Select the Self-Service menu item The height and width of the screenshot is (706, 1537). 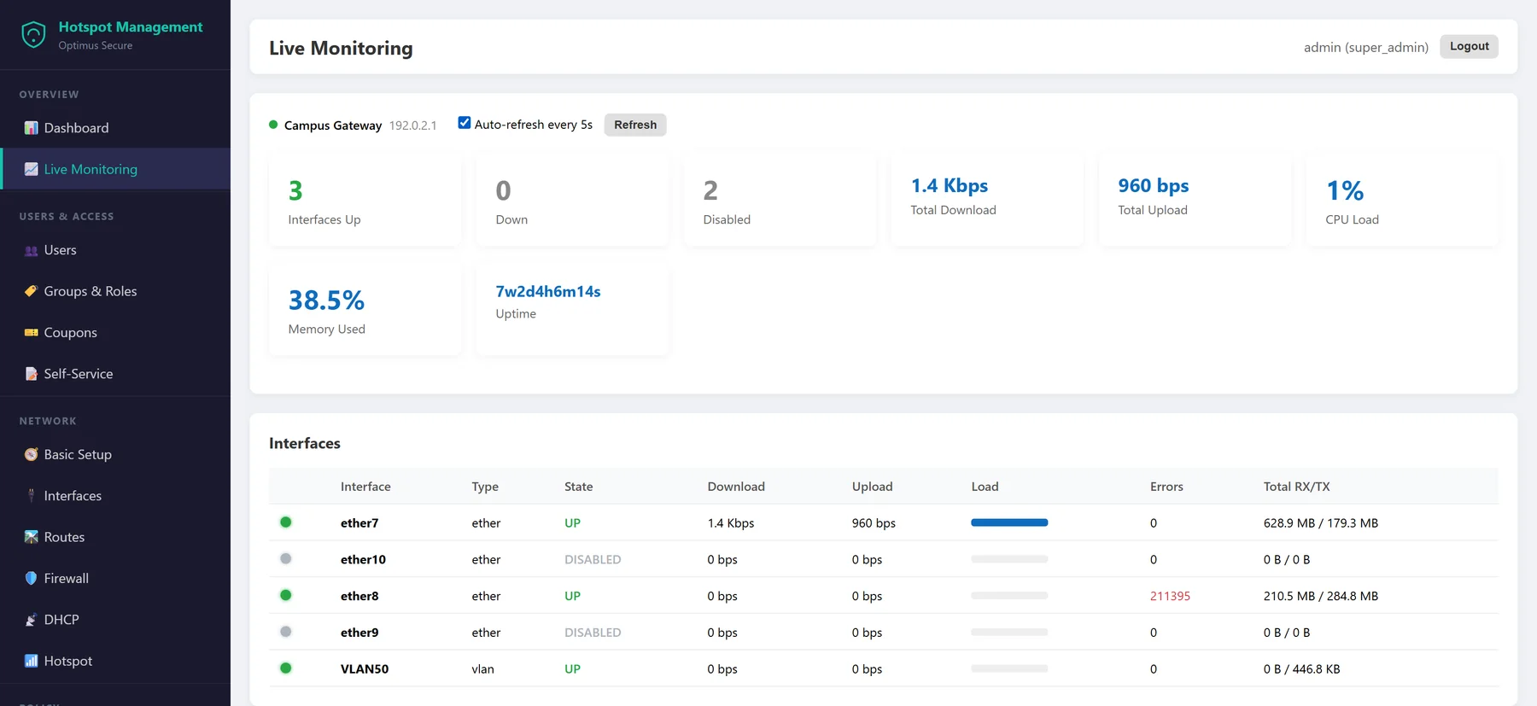(115, 374)
